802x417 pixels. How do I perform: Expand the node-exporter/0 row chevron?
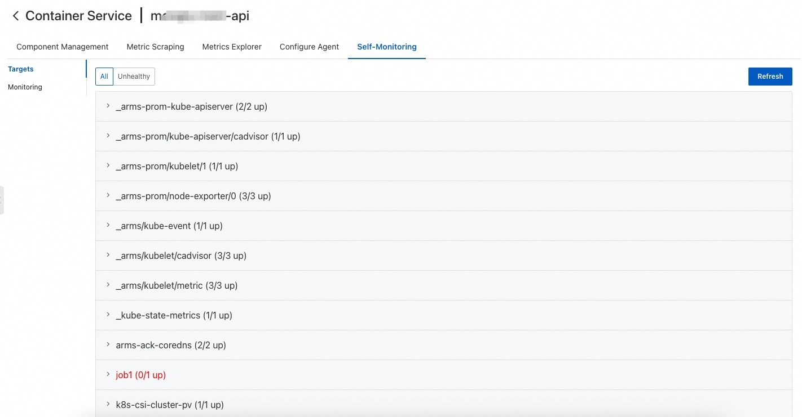(x=108, y=195)
